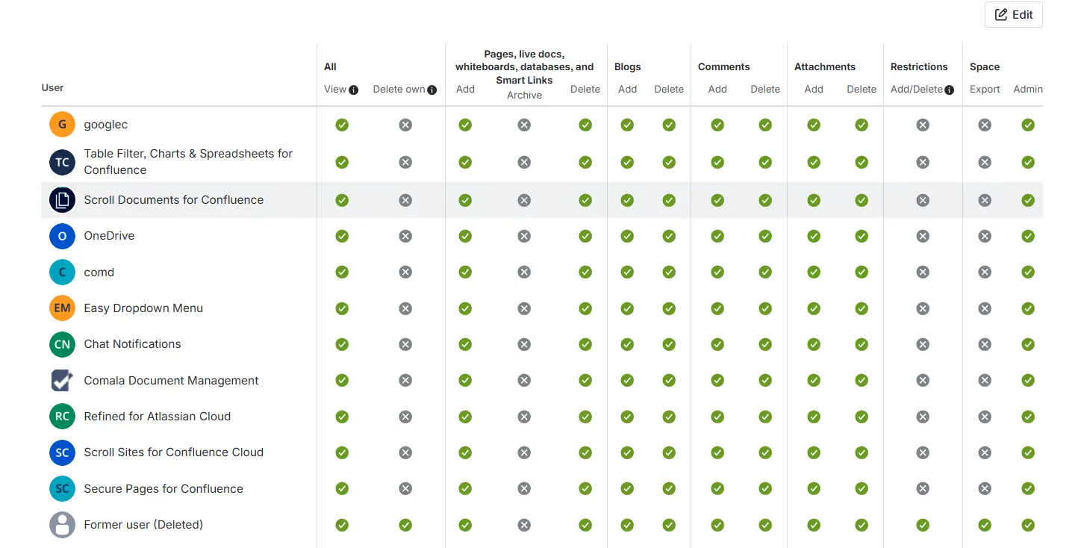Click the googlec user avatar
1084x548 pixels.
(62, 125)
